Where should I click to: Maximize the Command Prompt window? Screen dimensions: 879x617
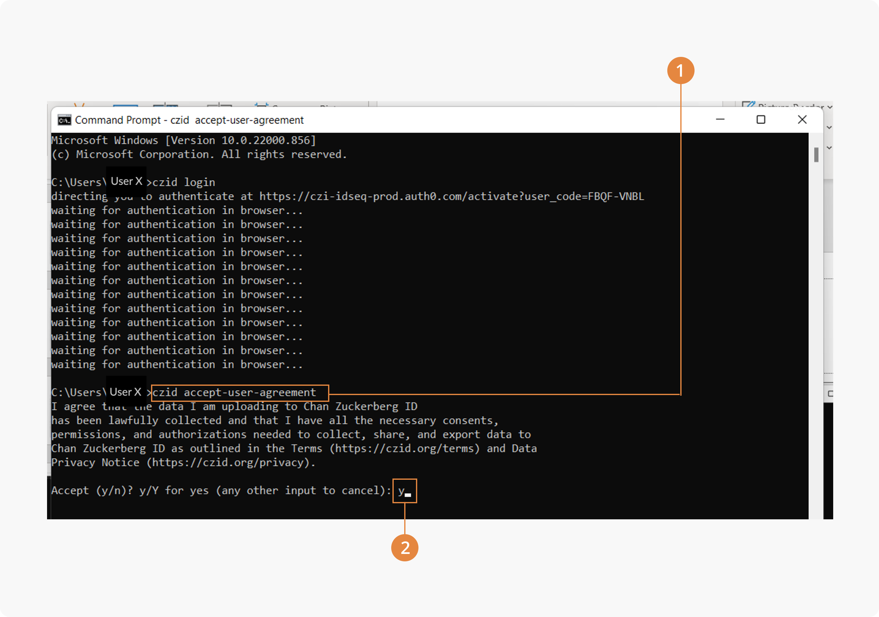pos(761,120)
